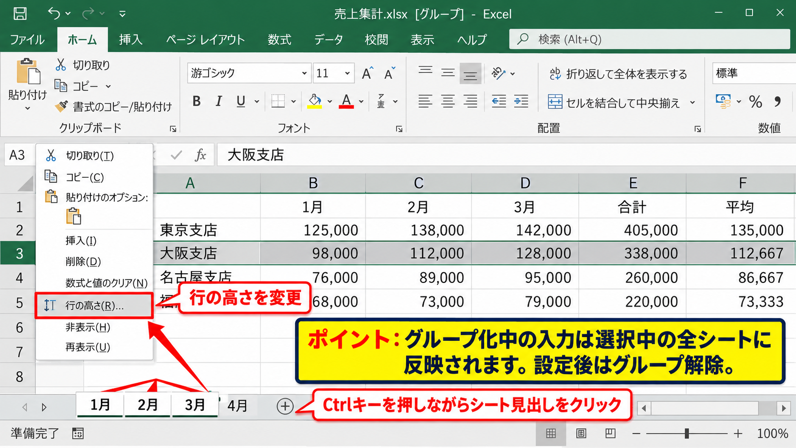Switch to page break preview icon
Image resolution: width=796 pixels, height=448 pixels.
610,433
